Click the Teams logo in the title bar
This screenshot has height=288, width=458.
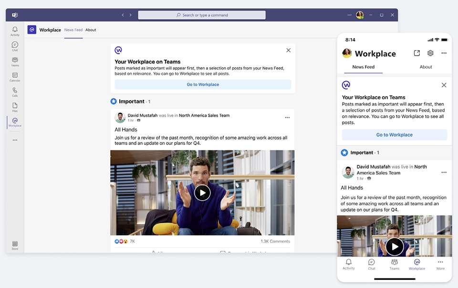15,15
